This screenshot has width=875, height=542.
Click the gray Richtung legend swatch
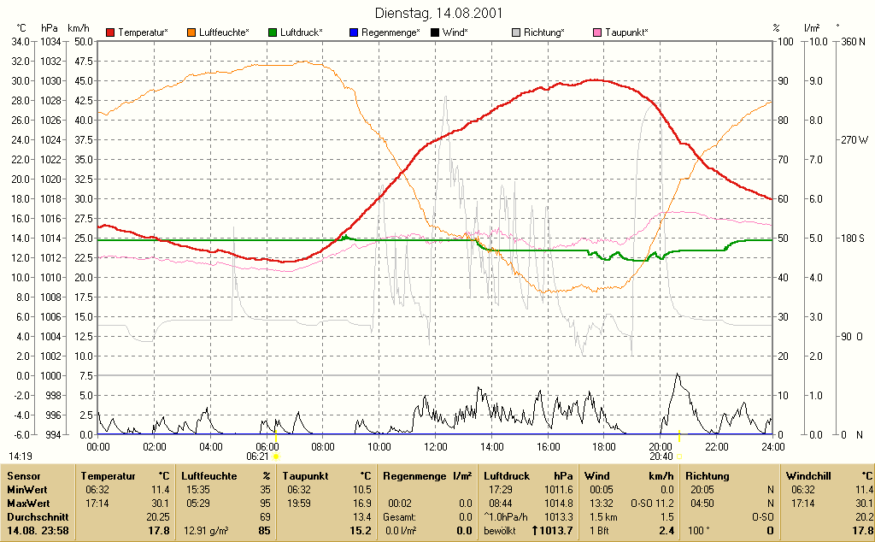click(516, 33)
